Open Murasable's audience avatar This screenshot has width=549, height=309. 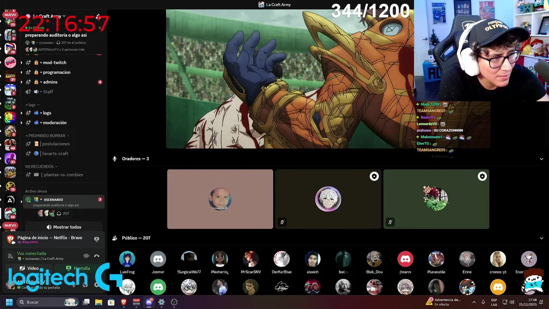436,259
